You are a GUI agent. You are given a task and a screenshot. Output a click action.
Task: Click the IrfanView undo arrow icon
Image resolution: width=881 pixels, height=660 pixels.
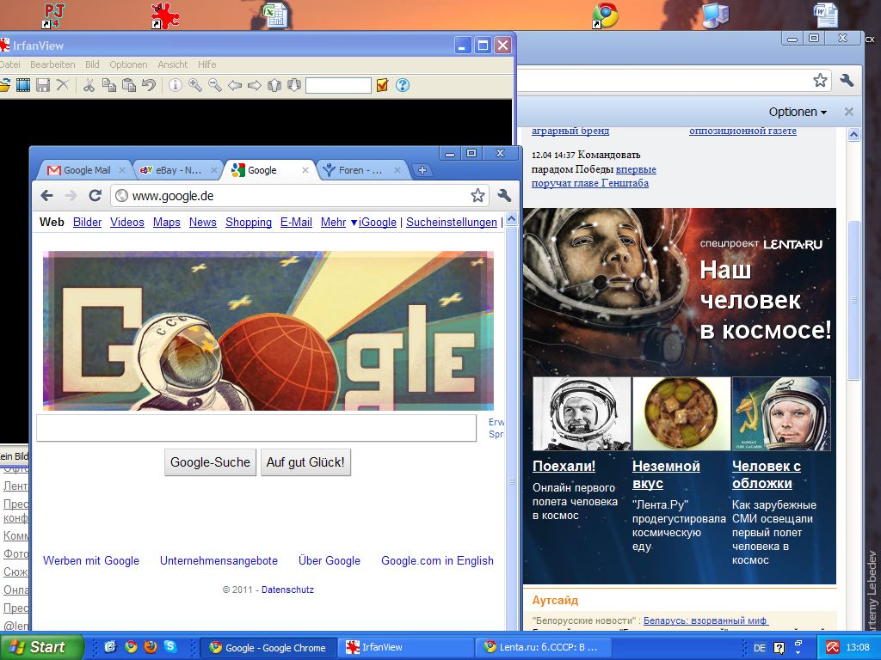149,85
